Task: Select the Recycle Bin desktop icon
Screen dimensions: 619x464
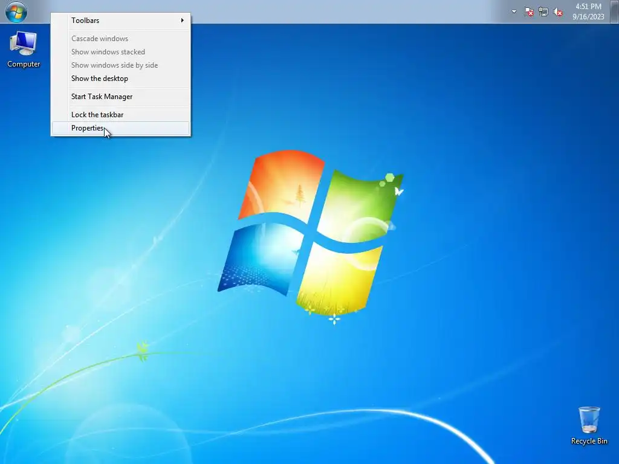Action: [589, 426]
